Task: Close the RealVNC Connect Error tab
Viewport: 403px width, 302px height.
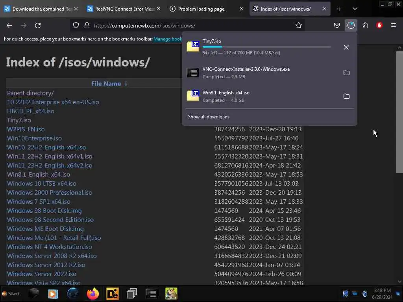Action: (159, 9)
